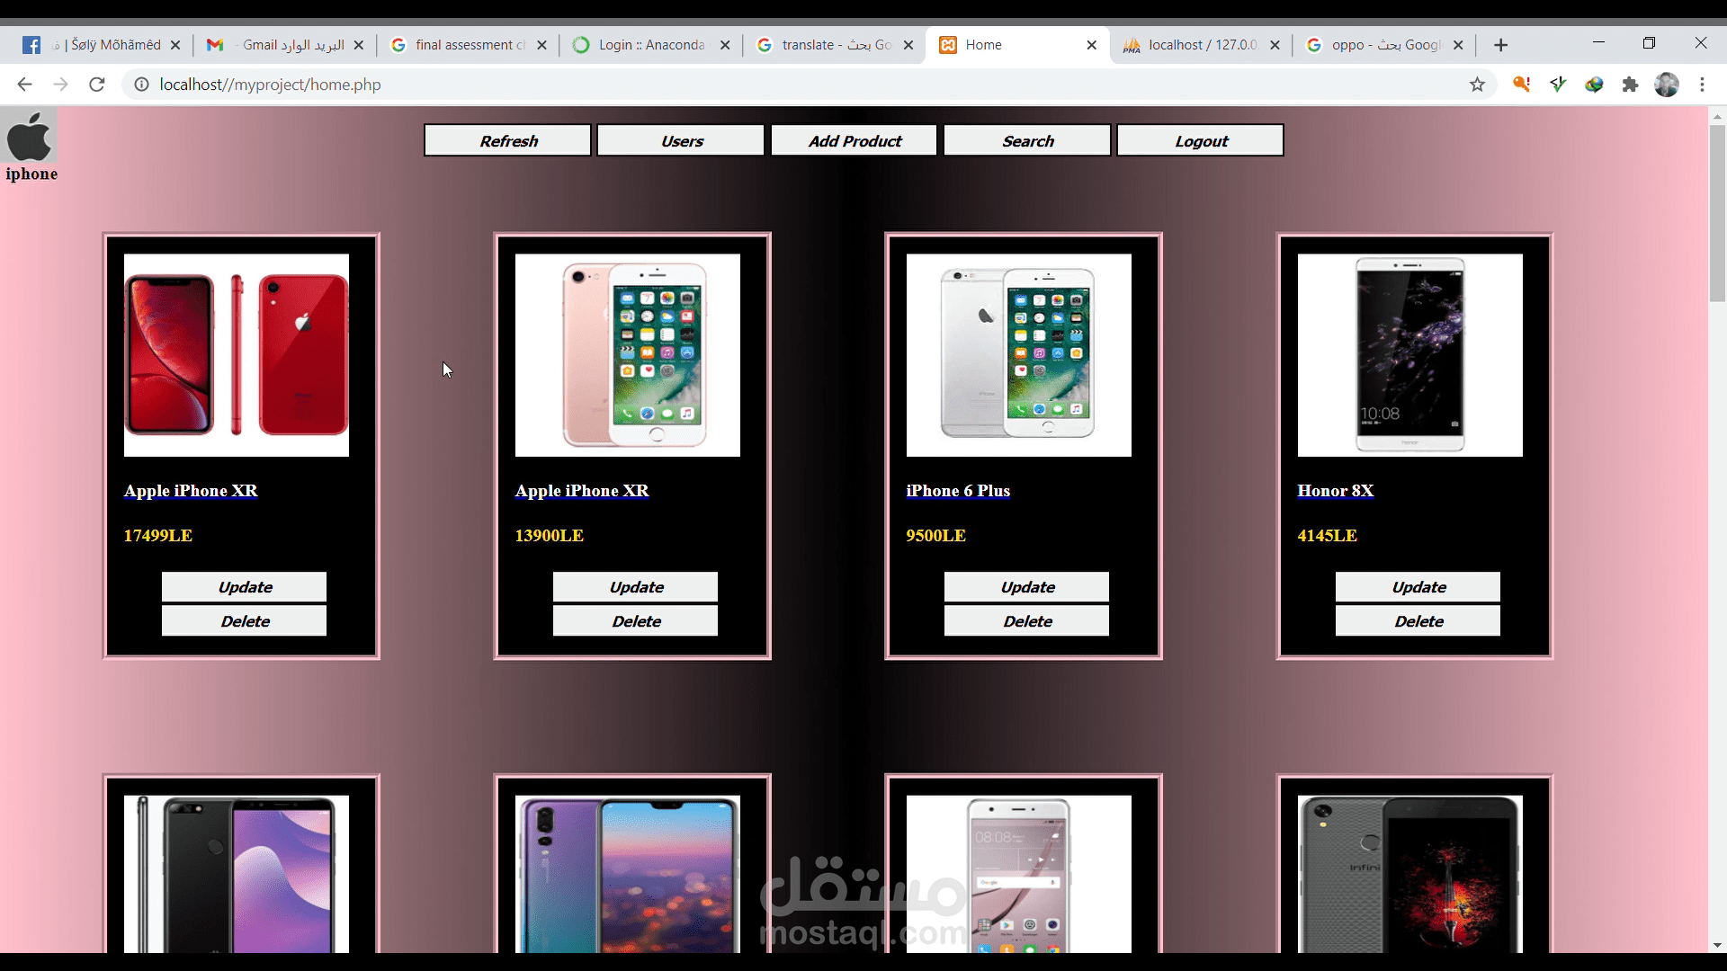Click the Chrome profile avatar
Image resolution: width=1727 pixels, height=971 pixels.
coord(1667,85)
